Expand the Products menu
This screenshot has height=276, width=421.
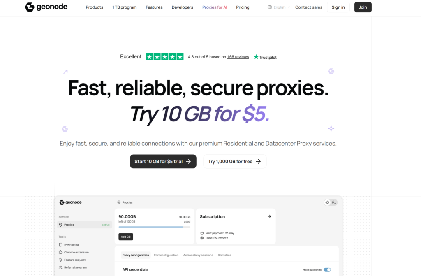[x=95, y=7]
